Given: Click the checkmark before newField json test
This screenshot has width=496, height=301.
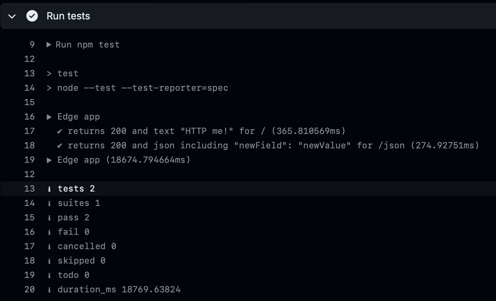Looking at the screenshot, I should pos(60,145).
